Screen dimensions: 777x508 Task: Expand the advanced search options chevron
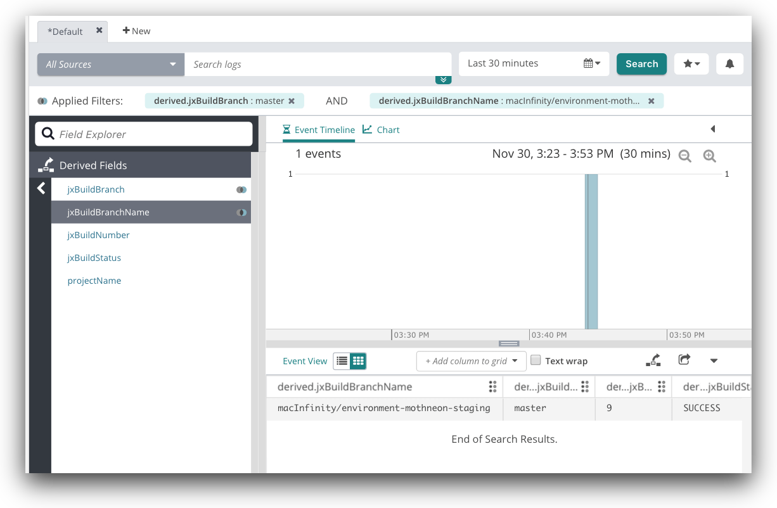click(443, 80)
